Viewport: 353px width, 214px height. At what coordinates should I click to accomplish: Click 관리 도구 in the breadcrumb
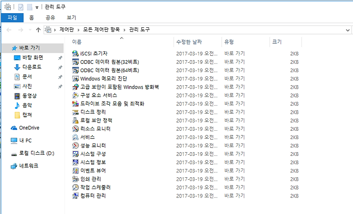click(139, 29)
